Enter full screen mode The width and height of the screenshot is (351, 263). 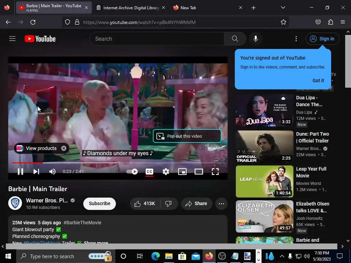tap(215, 172)
